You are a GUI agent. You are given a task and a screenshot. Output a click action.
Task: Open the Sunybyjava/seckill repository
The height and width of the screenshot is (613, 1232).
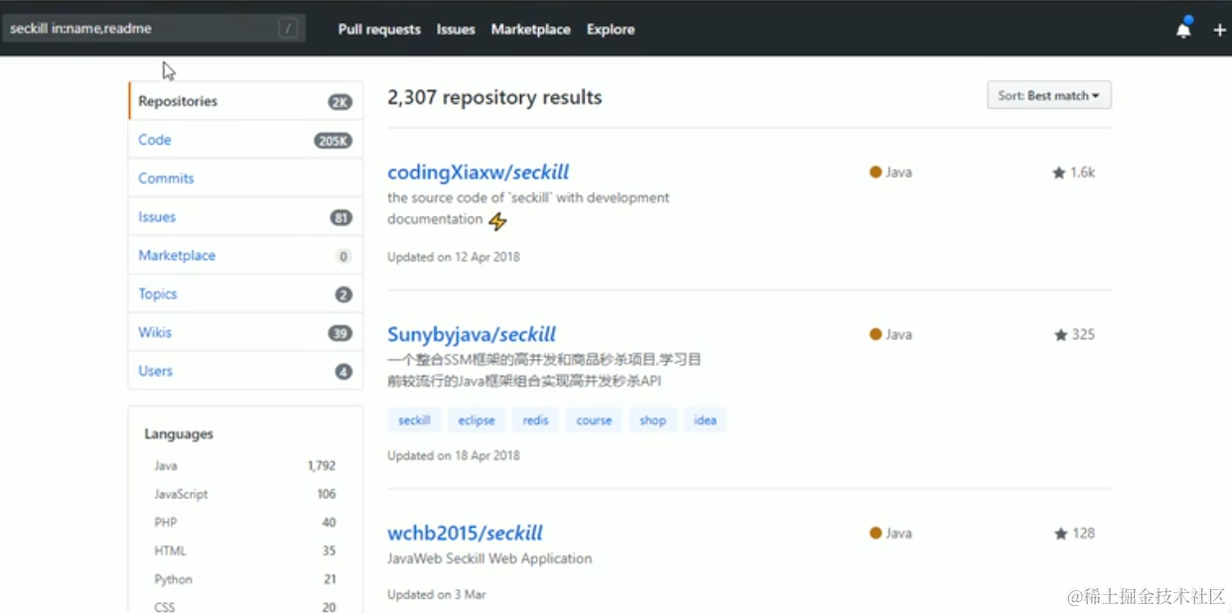471,334
